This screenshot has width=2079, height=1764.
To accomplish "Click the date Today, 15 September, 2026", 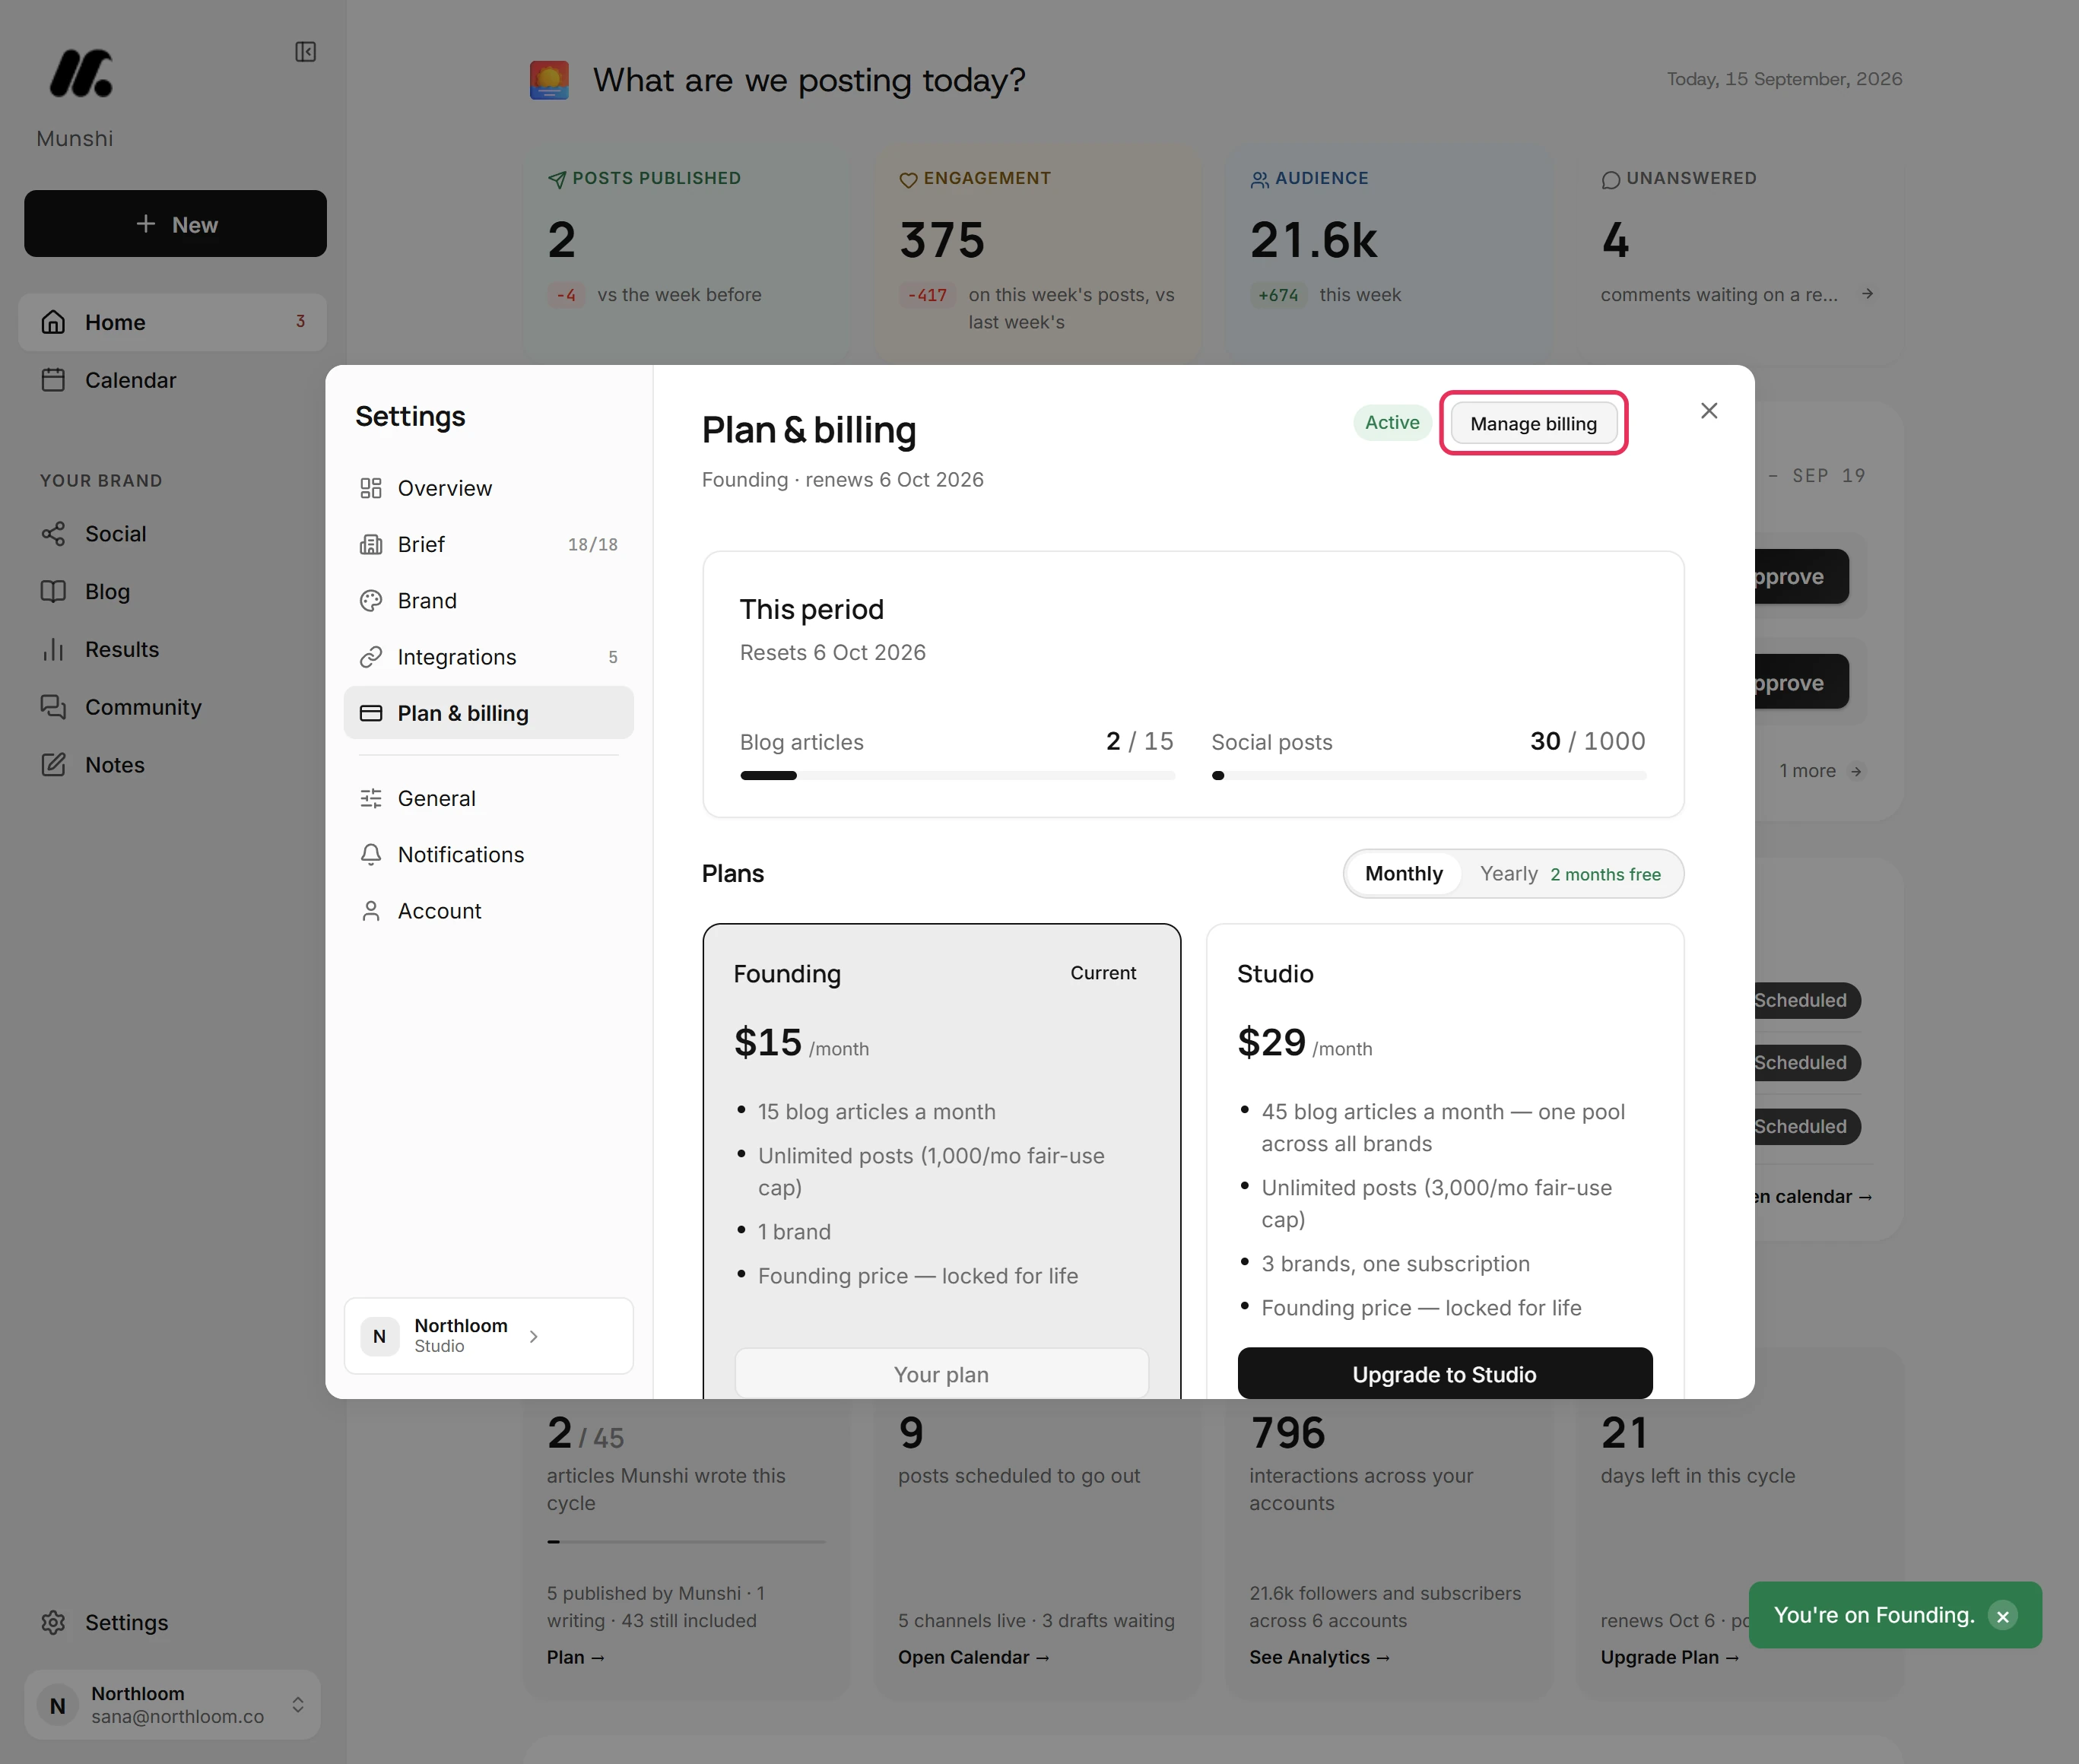I will click(x=1784, y=79).
